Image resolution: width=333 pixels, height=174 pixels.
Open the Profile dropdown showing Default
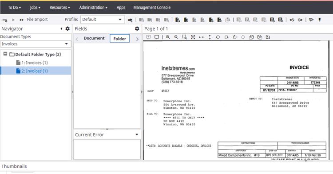[x=102, y=20]
